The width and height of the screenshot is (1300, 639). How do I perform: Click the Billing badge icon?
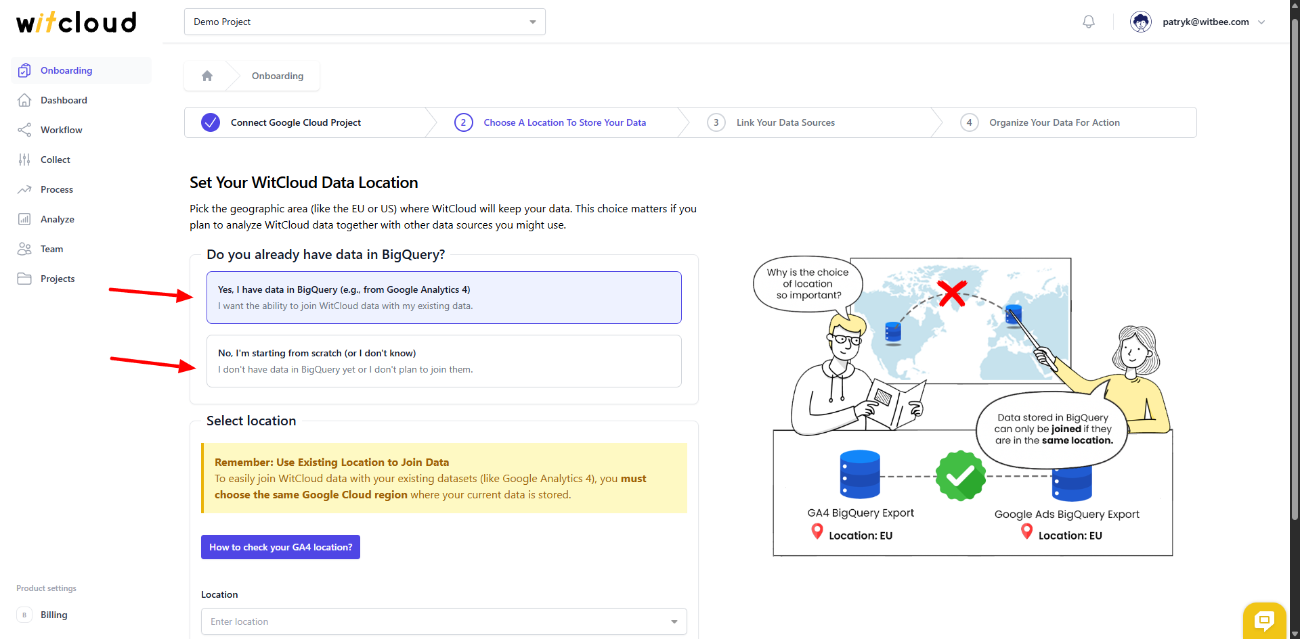(24, 615)
